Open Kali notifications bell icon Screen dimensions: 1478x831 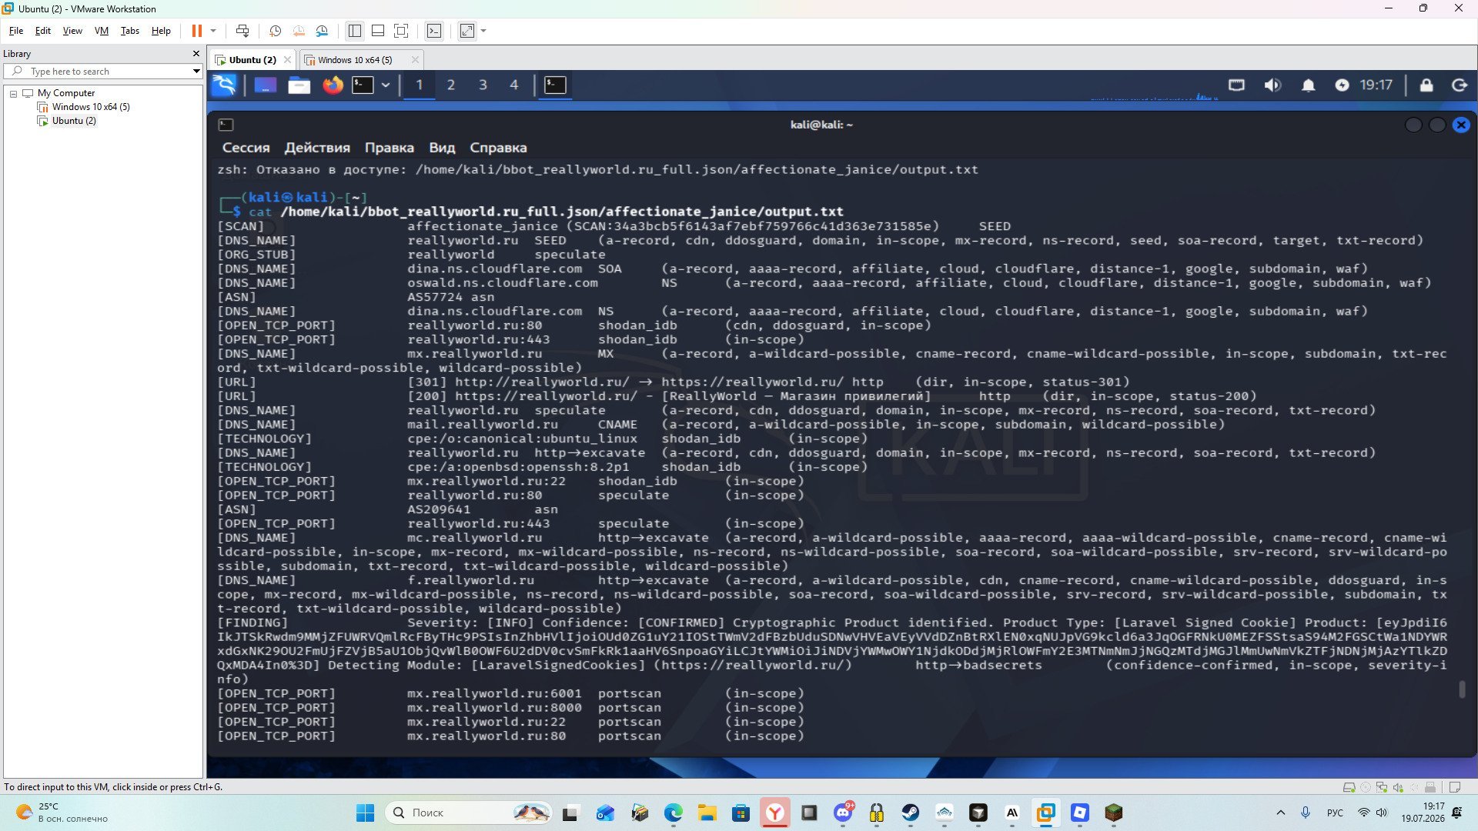pos(1308,85)
